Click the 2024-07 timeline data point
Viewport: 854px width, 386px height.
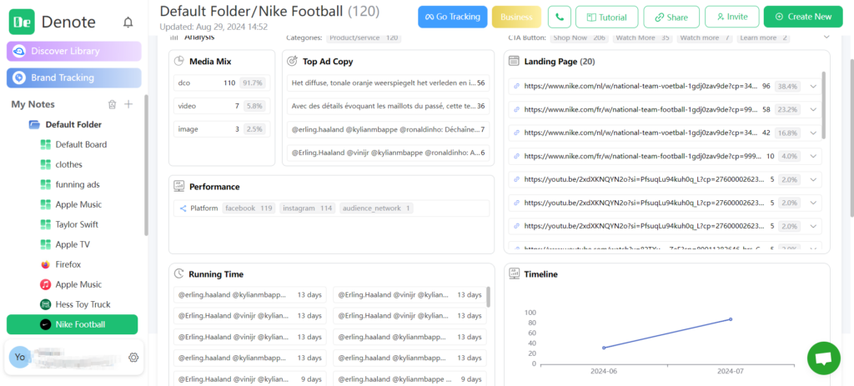(x=731, y=319)
